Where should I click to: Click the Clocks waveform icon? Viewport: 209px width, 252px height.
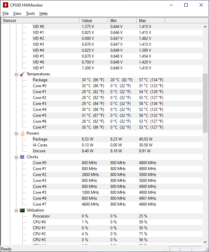coord(22,157)
